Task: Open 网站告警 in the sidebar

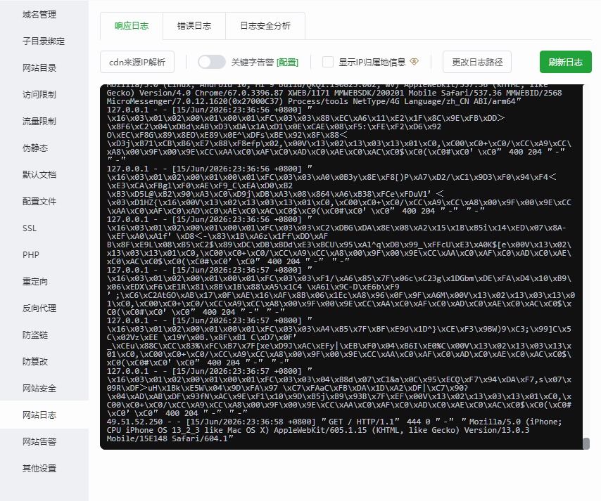Action: pyautogui.click(x=39, y=442)
